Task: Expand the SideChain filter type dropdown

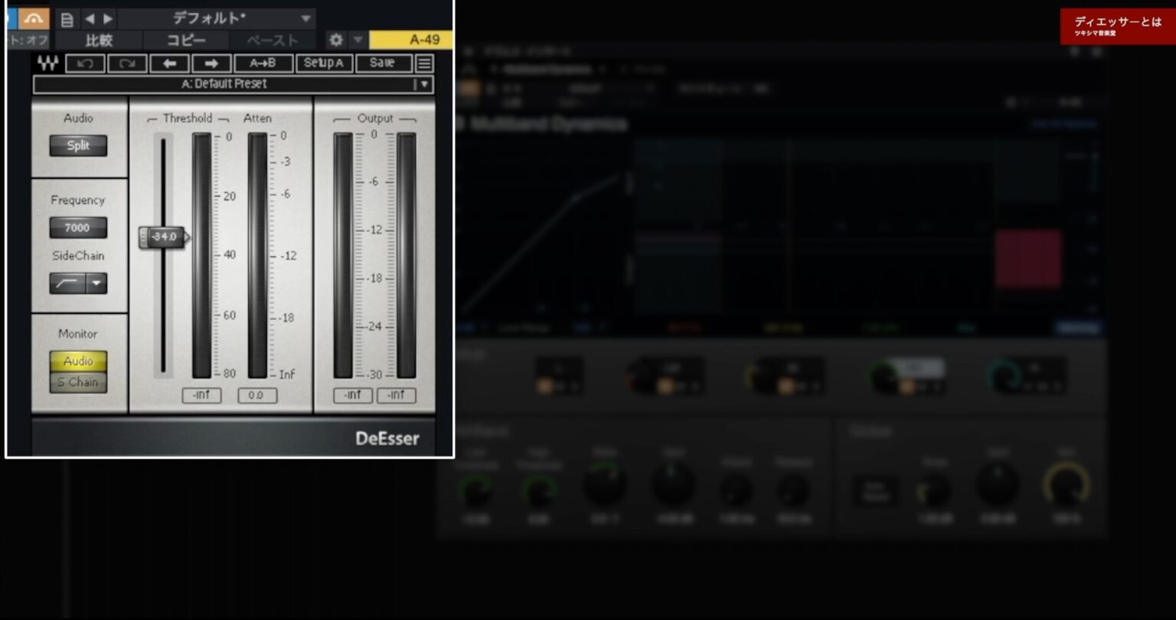Action: point(96,283)
